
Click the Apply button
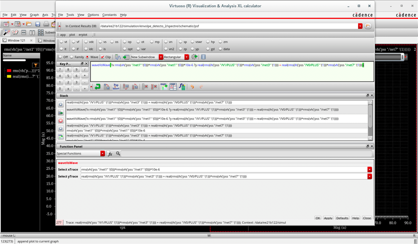point(328,218)
